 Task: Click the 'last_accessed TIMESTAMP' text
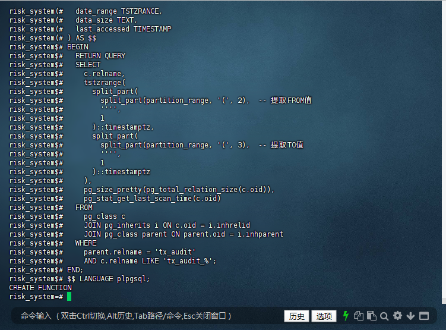(123, 29)
